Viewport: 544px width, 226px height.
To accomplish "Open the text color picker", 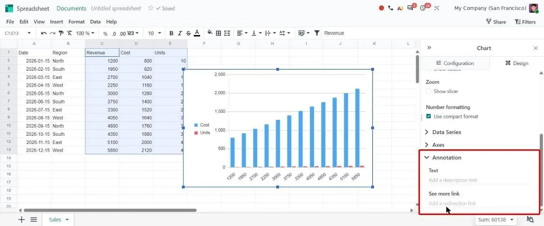I will tap(197, 33).
